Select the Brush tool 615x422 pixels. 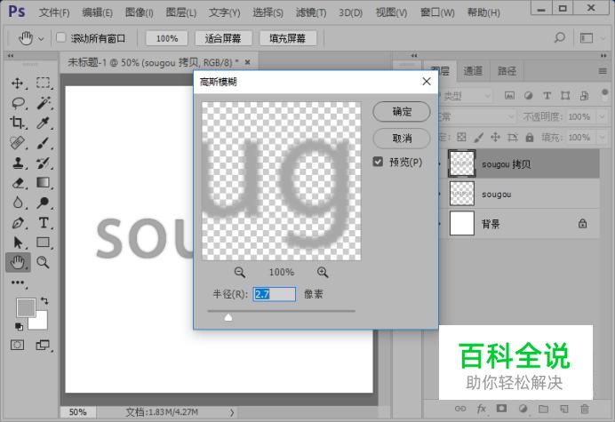(44, 143)
